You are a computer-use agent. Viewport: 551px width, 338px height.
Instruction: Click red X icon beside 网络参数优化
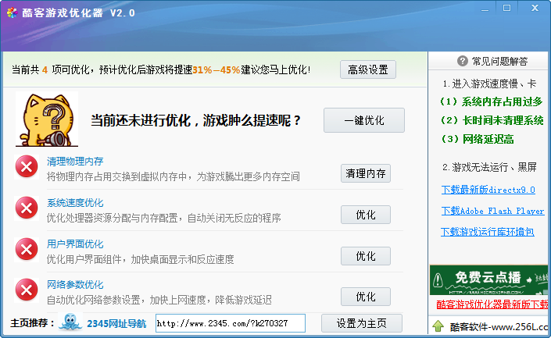[27, 290]
